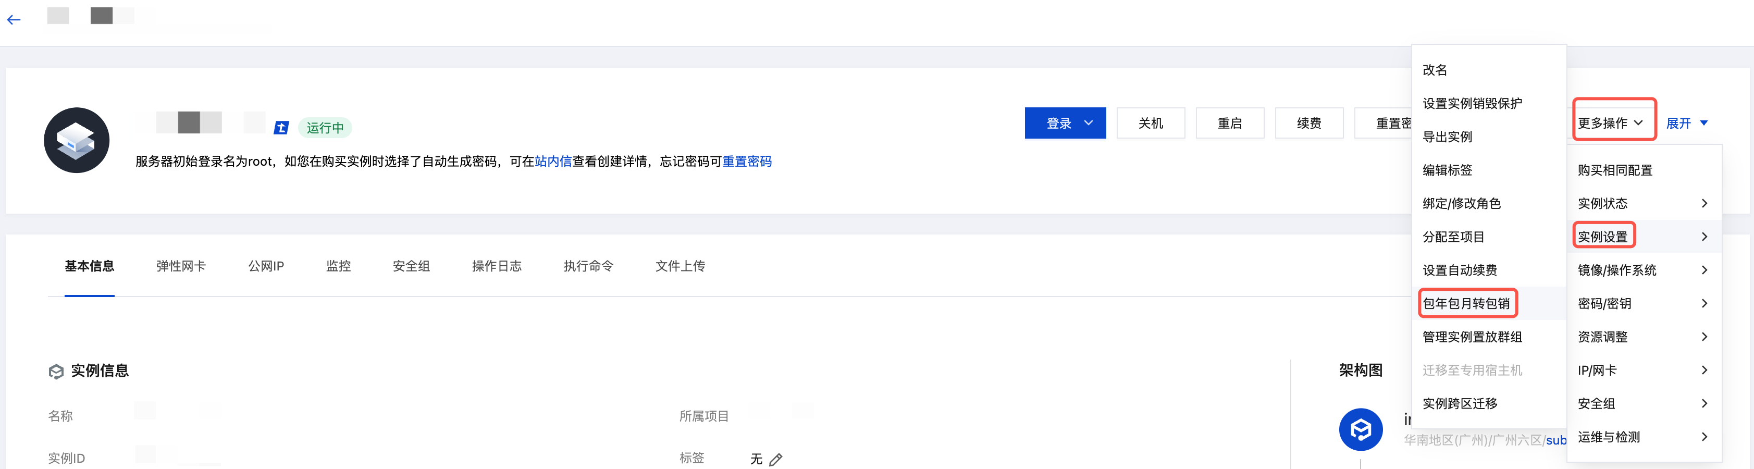Viewport: 1754px width, 469px height.
Task: Expand the 镜像/操作系统 submenu
Action: pos(1642,270)
